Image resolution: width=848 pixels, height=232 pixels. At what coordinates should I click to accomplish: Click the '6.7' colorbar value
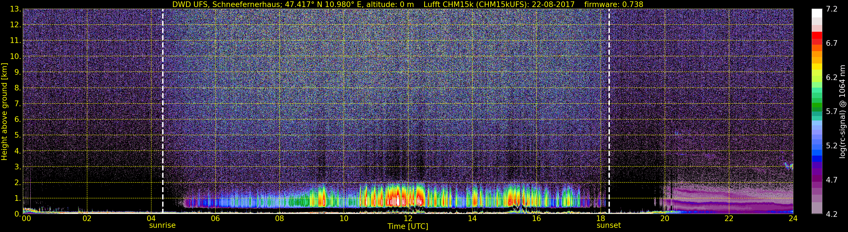pyautogui.click(x=832, y=43)
